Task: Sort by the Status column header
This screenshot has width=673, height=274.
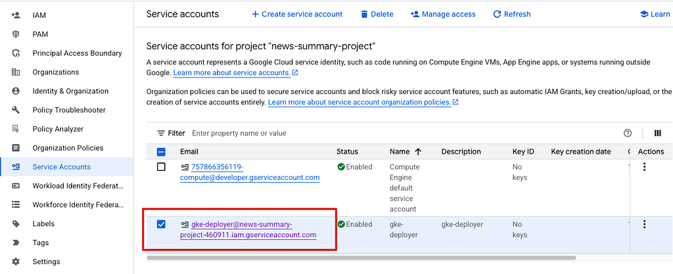Action: coord(347,152)
